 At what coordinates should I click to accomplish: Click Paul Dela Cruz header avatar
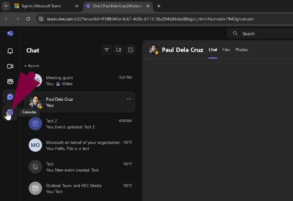click(x=154, y=50)
